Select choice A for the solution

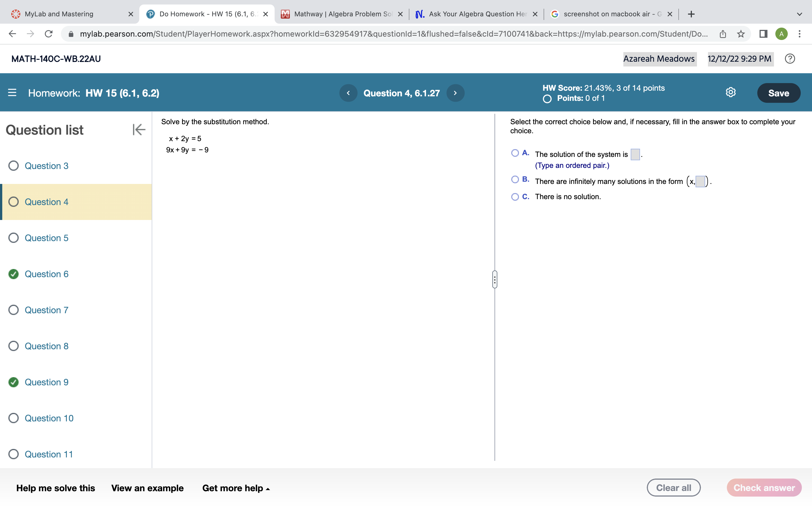(x=515, y=153)
